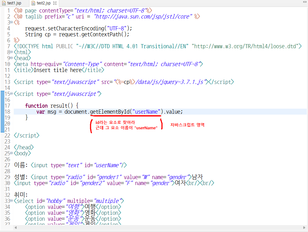Collapse the select fold at line 33
The image size is (308, 232).
coord(11,201)
